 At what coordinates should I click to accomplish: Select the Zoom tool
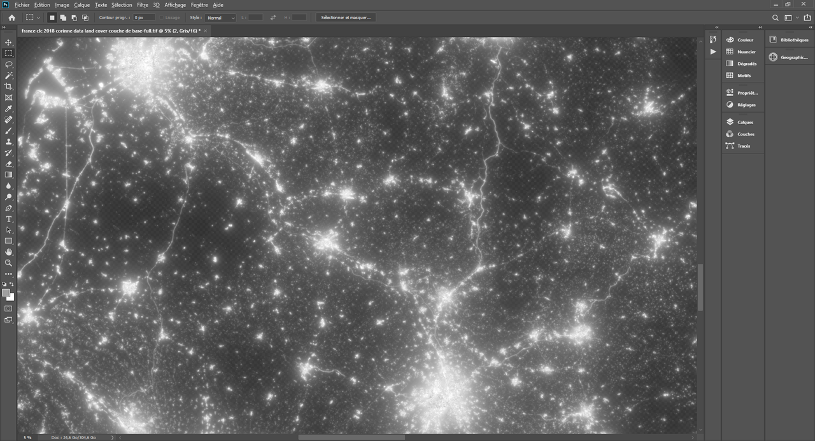coord(8,263)
